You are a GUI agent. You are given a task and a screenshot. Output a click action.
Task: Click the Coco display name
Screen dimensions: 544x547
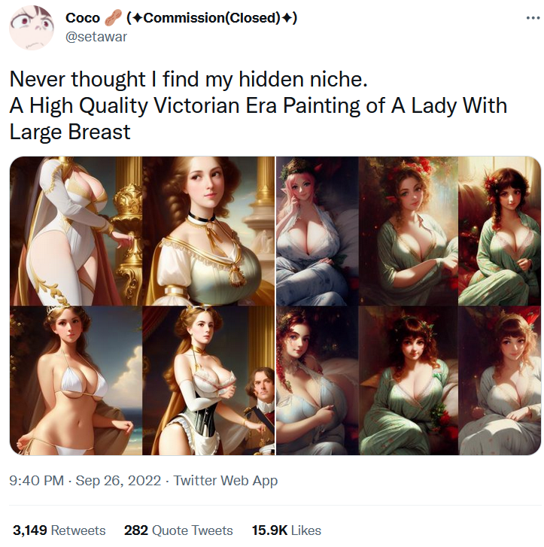point(83,18)
